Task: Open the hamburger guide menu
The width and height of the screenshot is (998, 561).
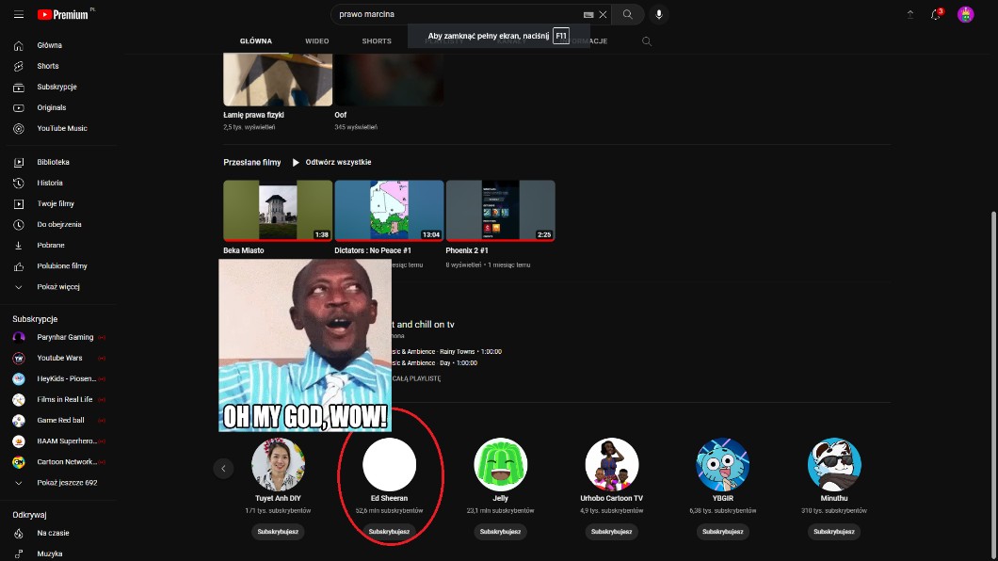Action: click(19, 15)
